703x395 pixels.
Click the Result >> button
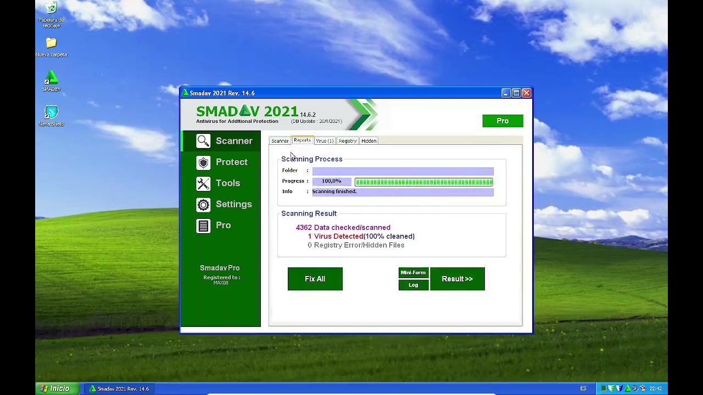pos(457,279)
